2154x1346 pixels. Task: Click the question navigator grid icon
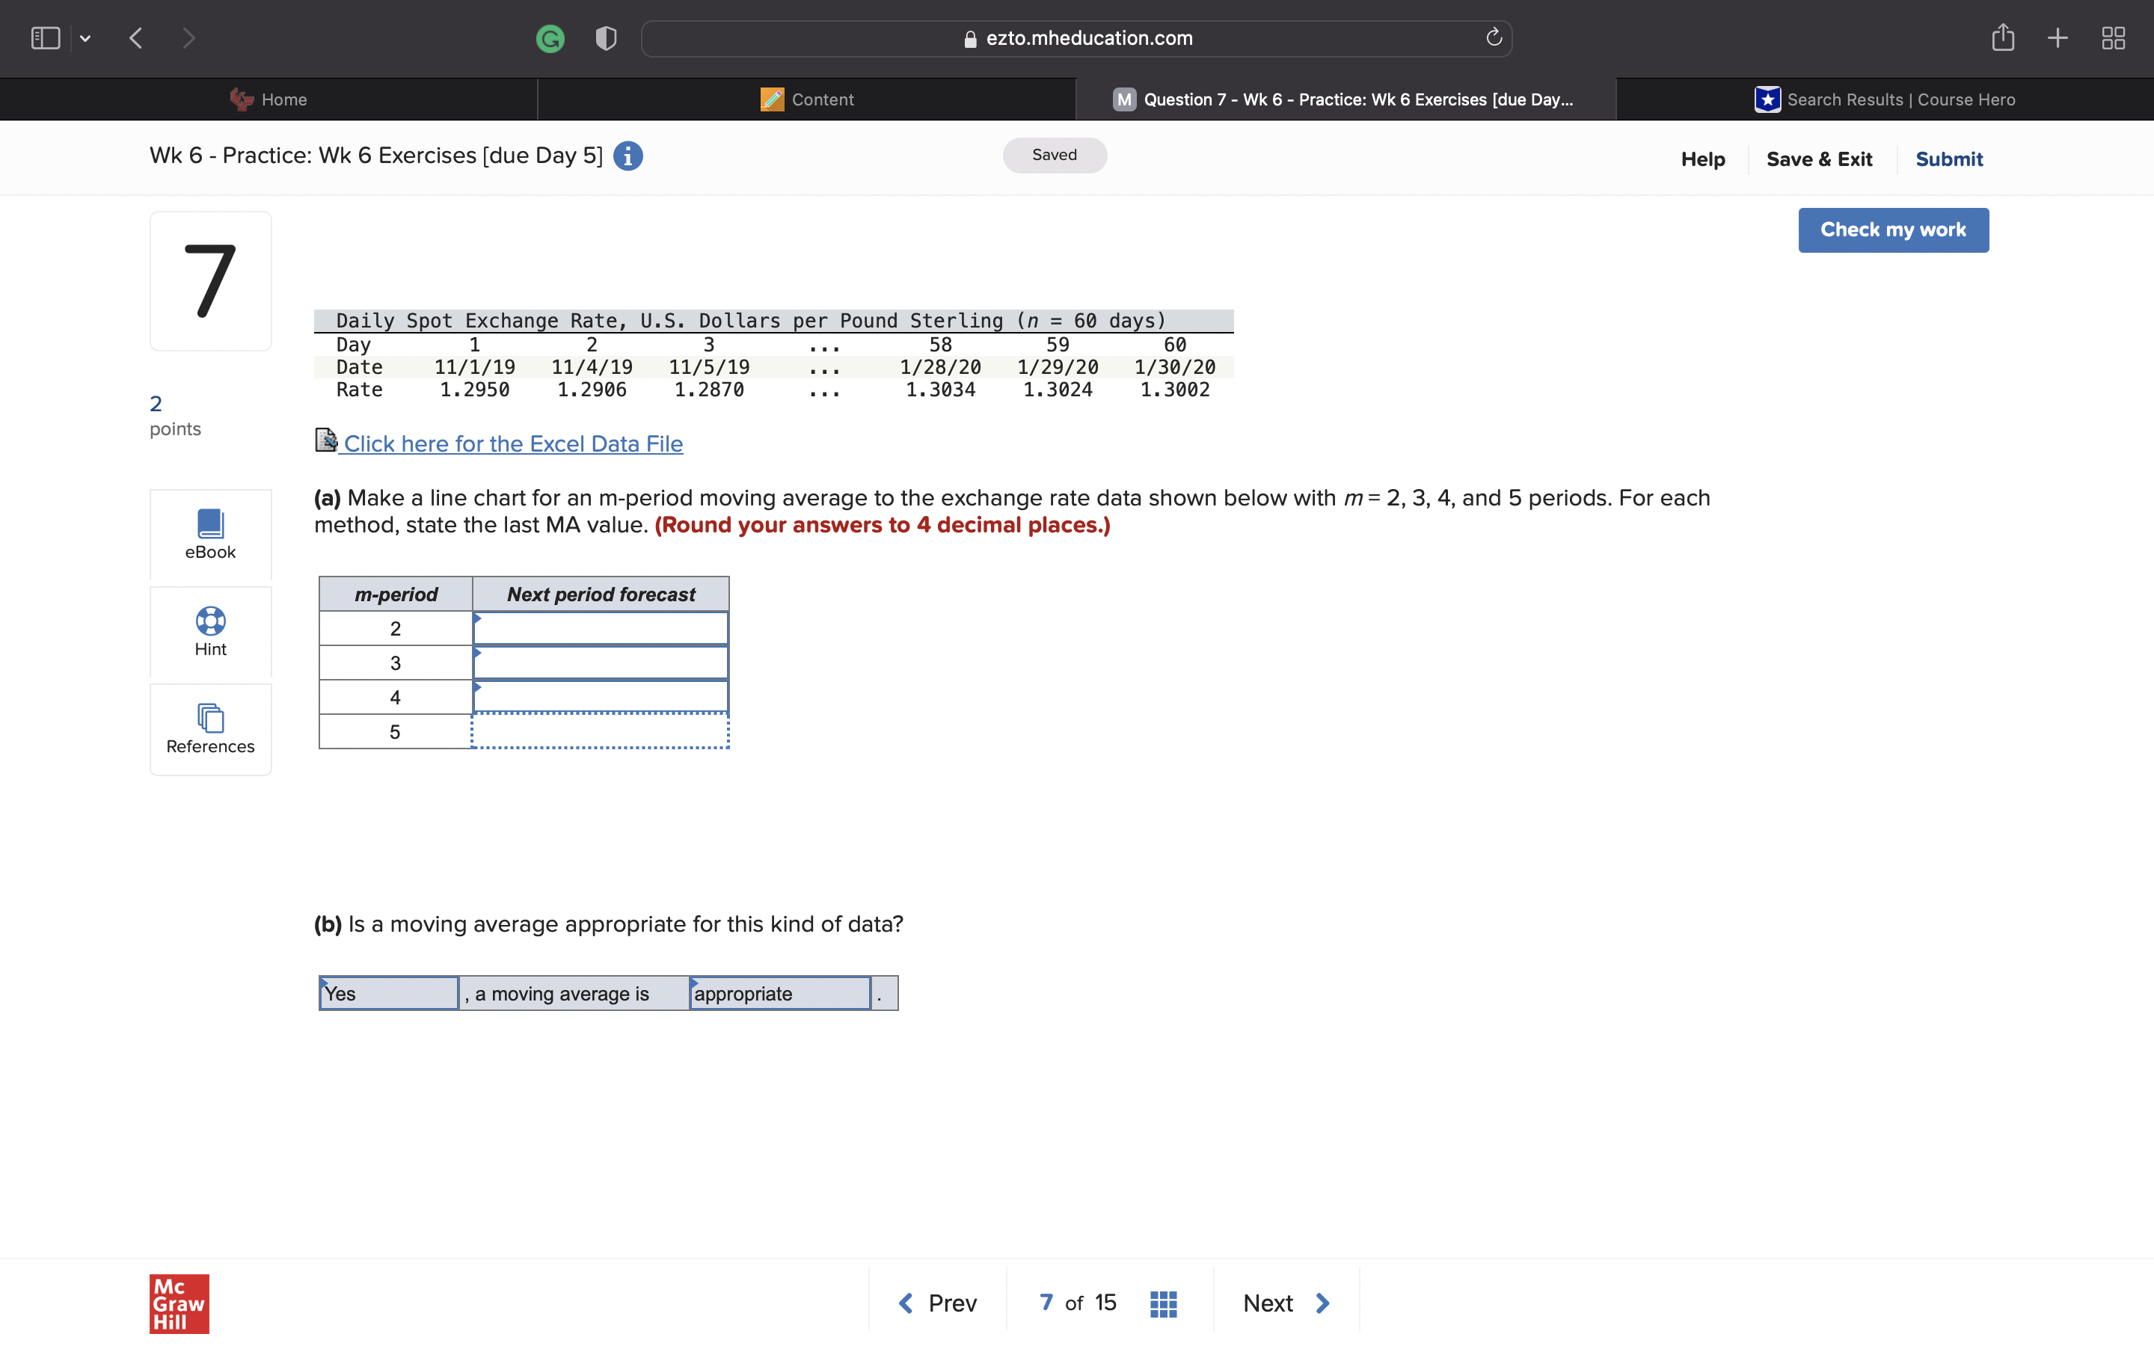pyautogui.click(x=1162, y=1303)
